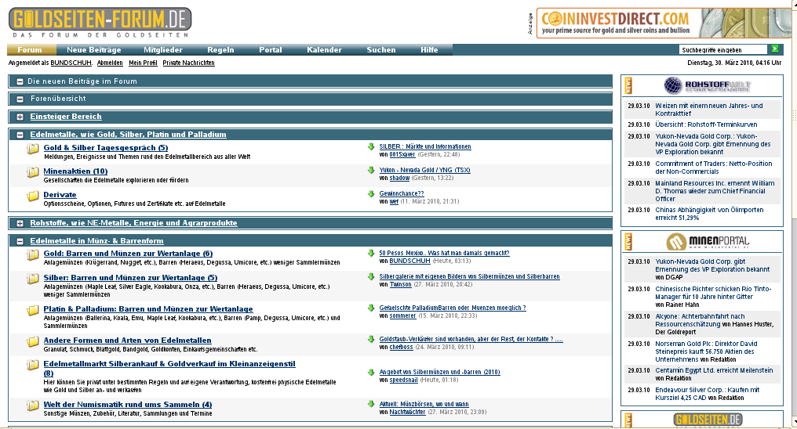Open the Minenportal news logo
This screenshot has width=797, height=429.
tap(707, 241)
